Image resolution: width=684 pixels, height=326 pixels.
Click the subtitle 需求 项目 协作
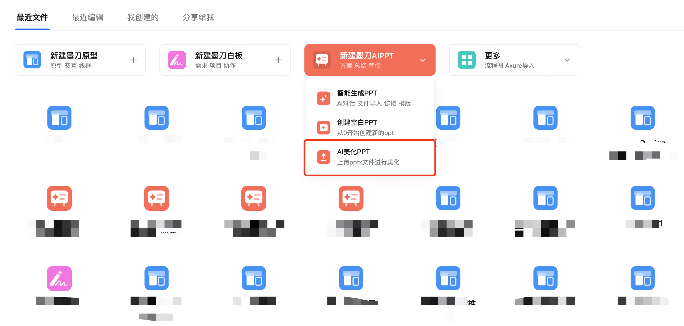tap(215, 66)
